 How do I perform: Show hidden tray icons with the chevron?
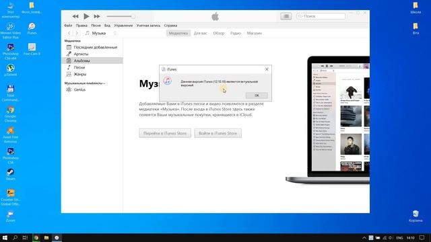click(364, 237)
